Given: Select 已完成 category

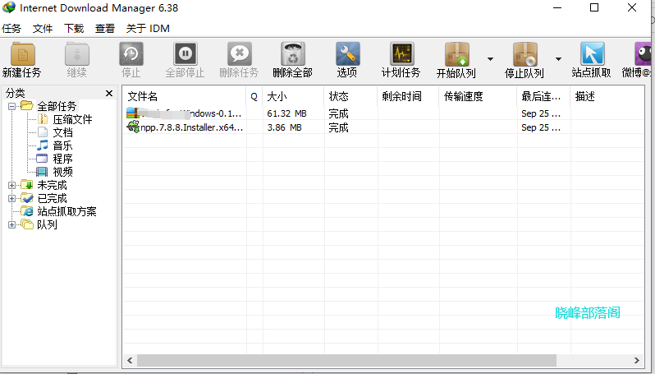Looking at the screenshot, I should point(53,198).
